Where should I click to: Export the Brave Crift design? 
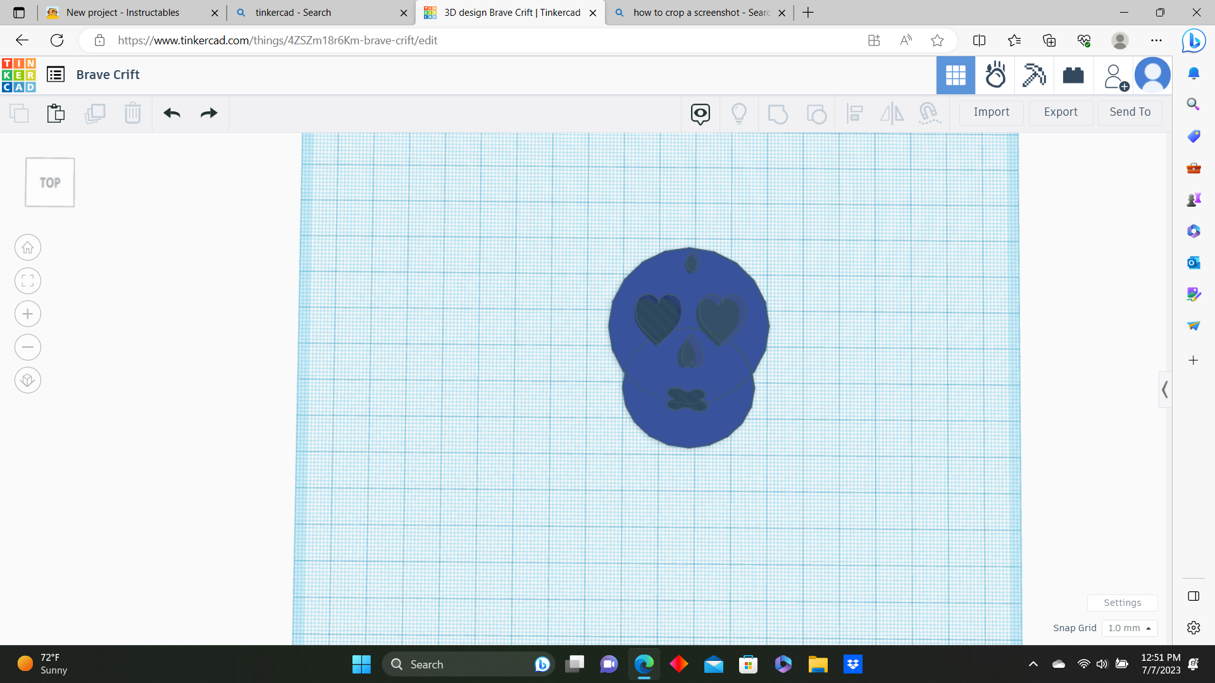click(1061, 112)
